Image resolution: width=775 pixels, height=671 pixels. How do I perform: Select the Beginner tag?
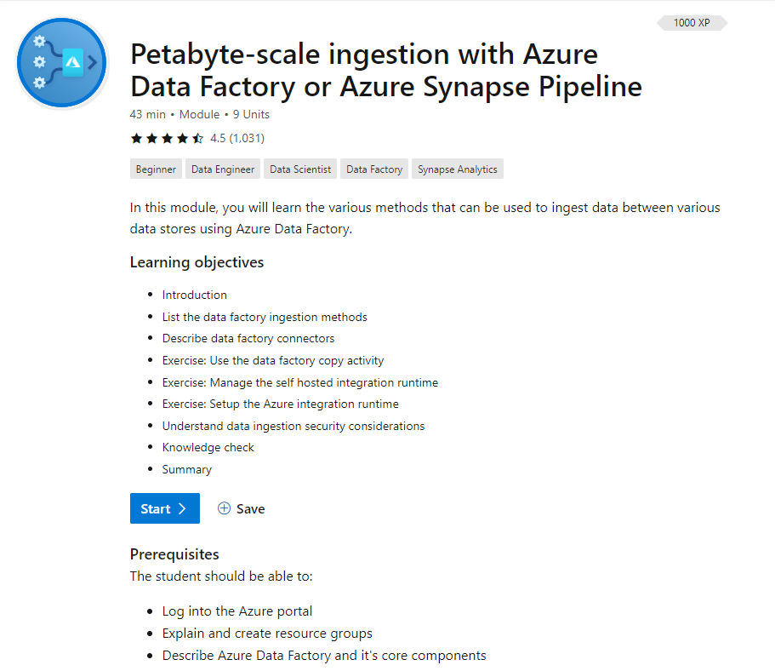(x=156, y=169)
